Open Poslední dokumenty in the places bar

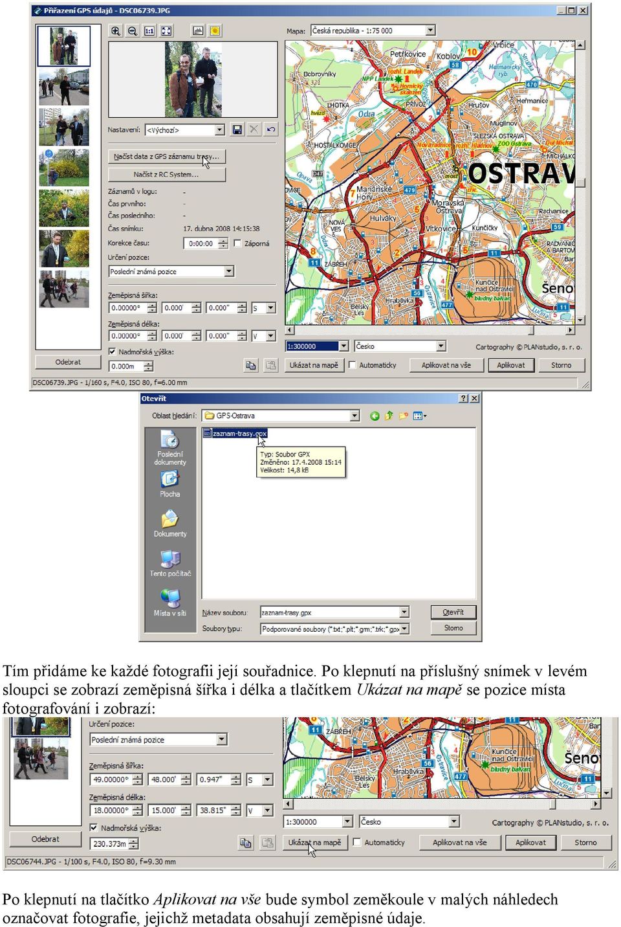point(170,448)
